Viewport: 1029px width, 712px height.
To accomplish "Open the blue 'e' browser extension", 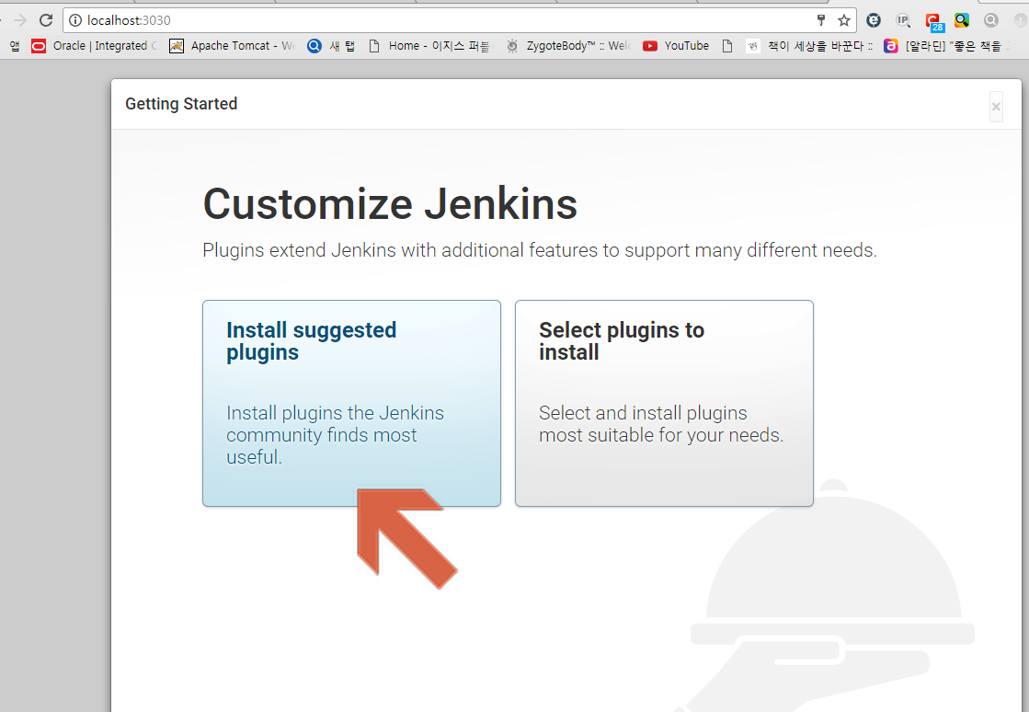I will pos(873,20).
